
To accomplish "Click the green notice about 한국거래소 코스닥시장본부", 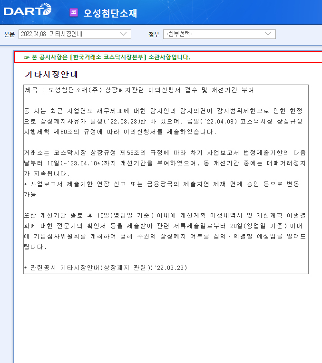I will click(111, 57).
